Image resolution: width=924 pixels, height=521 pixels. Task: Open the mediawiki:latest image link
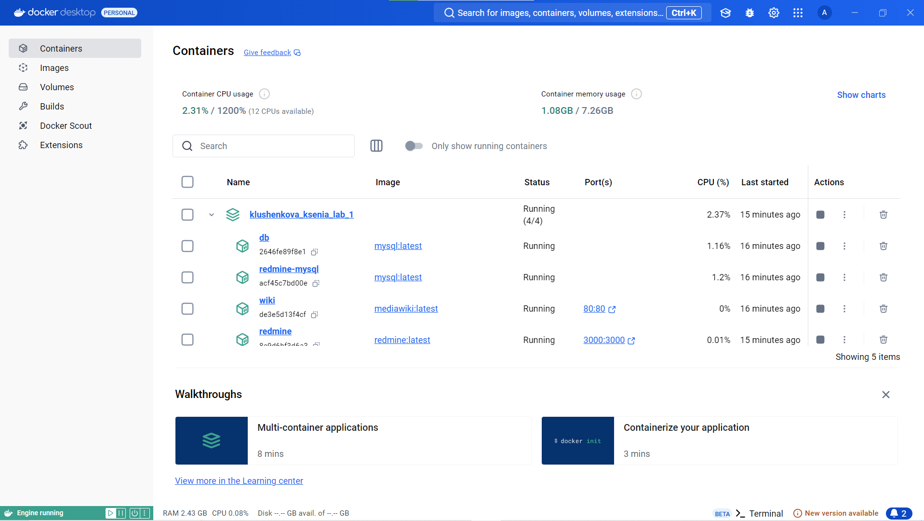pyautogui.click(x=406, y=309)
